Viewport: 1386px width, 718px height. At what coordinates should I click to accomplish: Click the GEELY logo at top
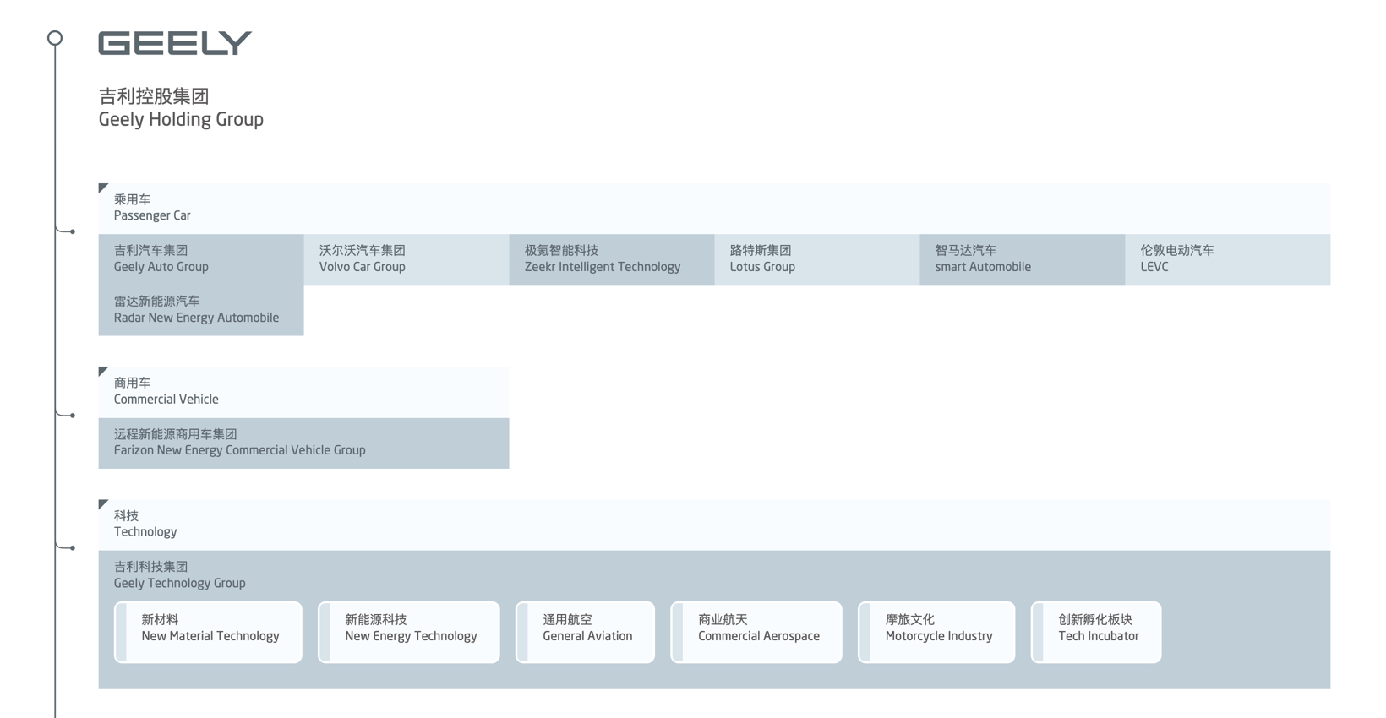click(175, 43)
